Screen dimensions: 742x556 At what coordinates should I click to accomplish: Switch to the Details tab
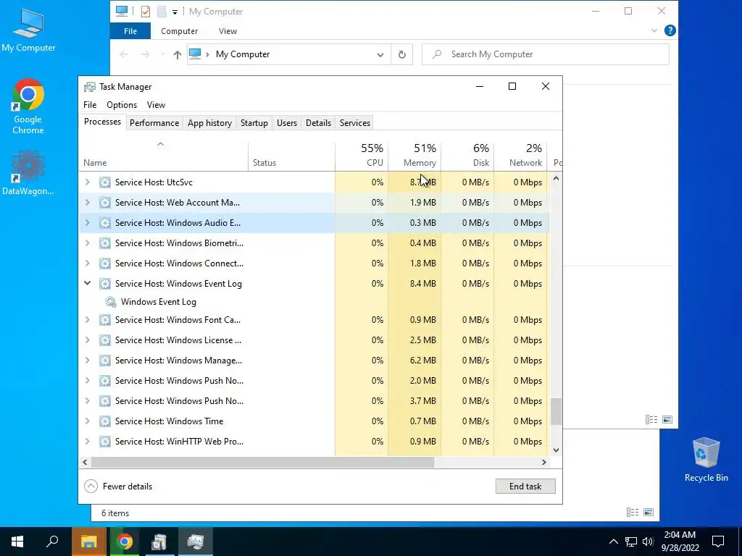[318, 123]
